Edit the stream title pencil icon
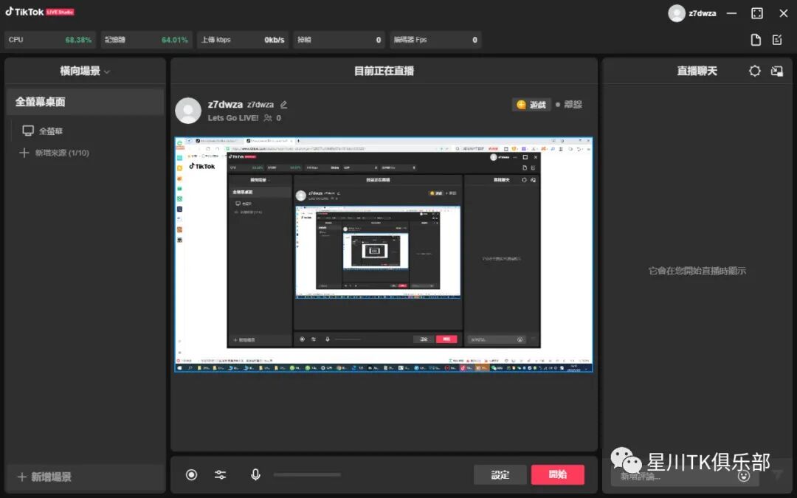Screen dimensions: 797x498 [283, 105]
